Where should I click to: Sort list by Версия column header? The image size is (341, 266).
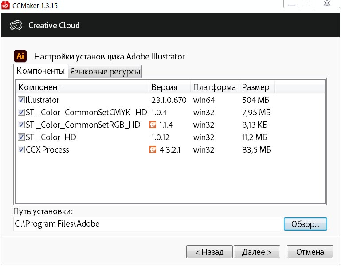coord(170,87)
